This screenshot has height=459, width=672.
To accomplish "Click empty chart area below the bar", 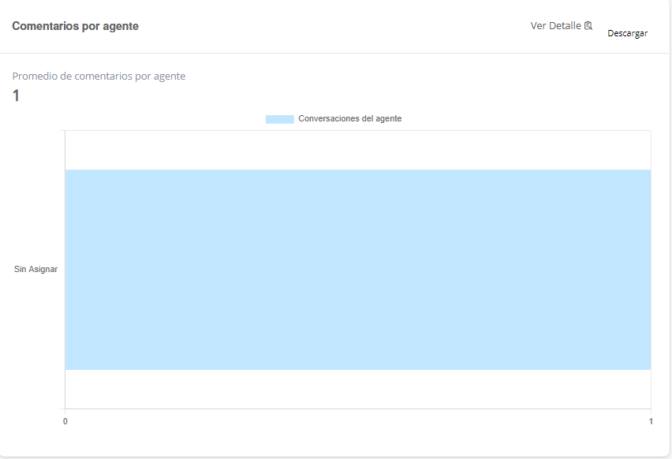I will (357, 390).
